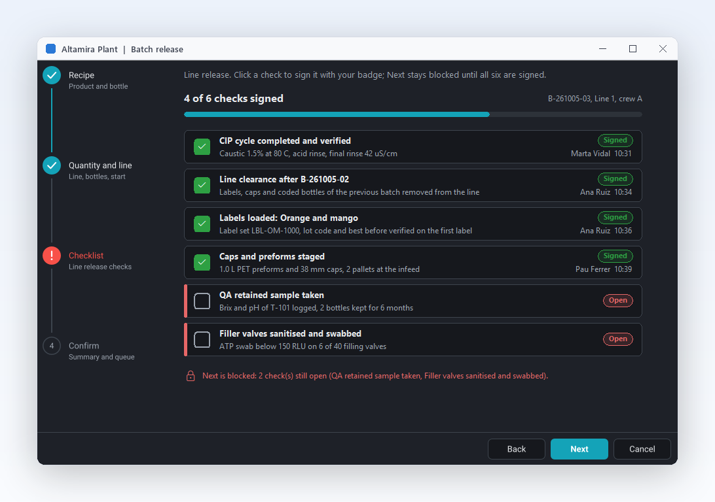Click the Labels loaded: Orange and mango row
Screen dimensions: 715x502
tap(412, 224)
